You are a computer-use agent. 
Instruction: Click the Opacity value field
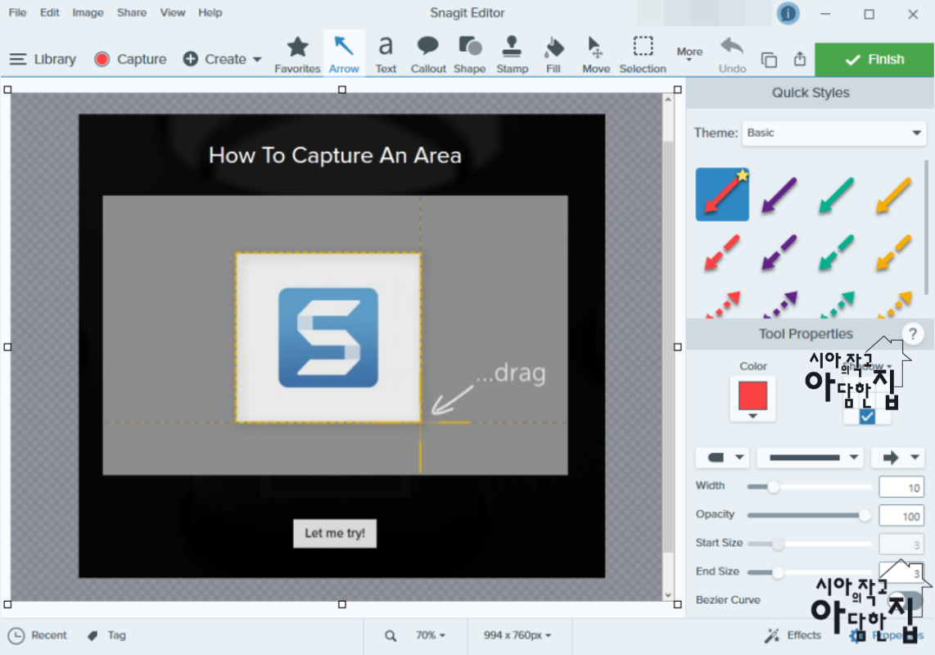(901, 516)
